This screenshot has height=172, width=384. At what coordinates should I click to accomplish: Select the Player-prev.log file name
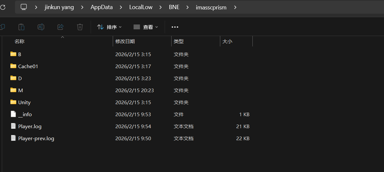click(36, 139)
